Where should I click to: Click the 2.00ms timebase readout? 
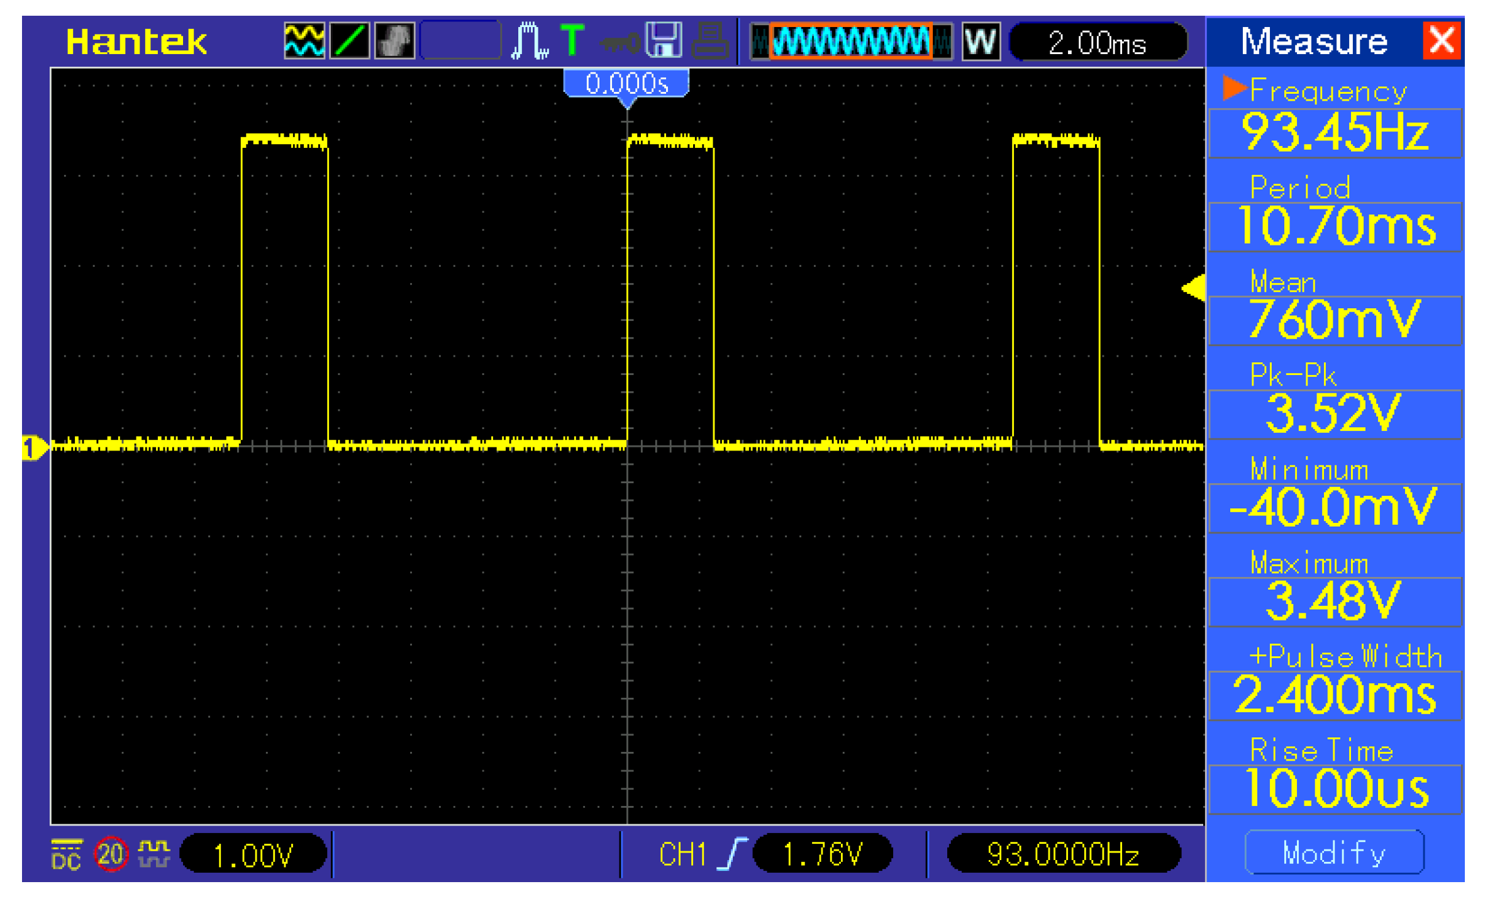1098,42
